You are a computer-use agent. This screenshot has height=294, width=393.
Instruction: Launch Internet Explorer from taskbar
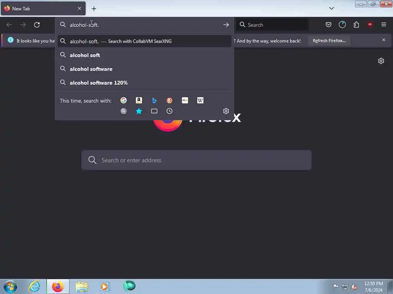(x=34, y=286)
